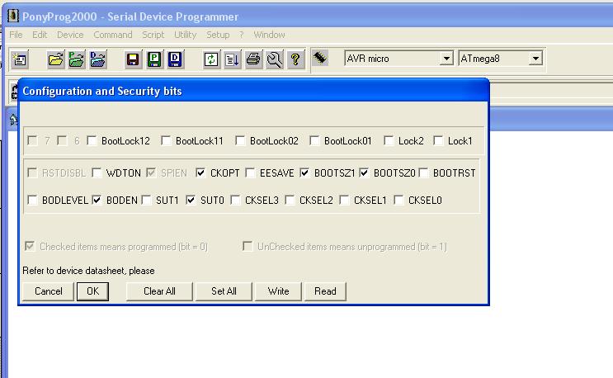Click the Open Device File folder icon
The height and width of the screenshot is (378, 613).
pyautogui.click(x=56, y=59)
